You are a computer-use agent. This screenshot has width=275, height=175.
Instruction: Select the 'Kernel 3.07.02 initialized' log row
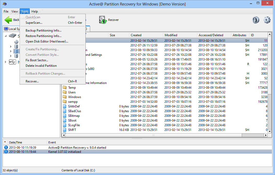coord(137,152)
